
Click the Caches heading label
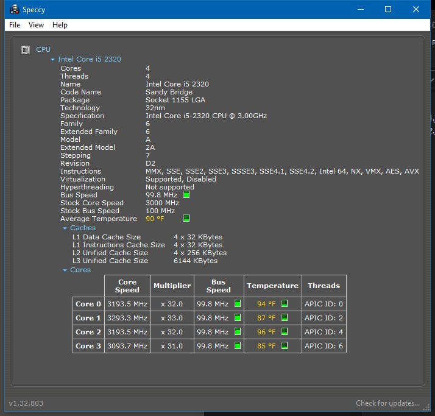[x=83, y=228]
